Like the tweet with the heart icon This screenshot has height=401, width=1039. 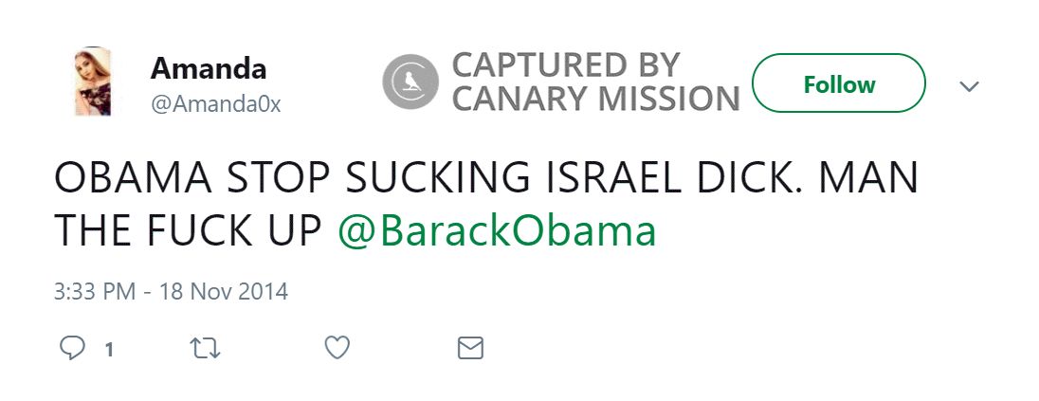[337, 349]
